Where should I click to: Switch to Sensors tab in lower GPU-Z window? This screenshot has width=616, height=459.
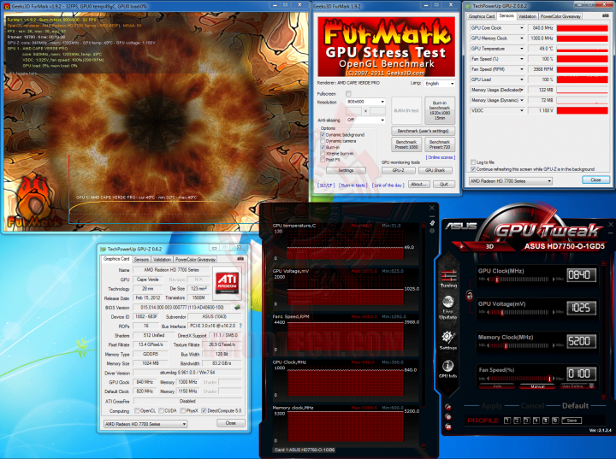(141, 260)
